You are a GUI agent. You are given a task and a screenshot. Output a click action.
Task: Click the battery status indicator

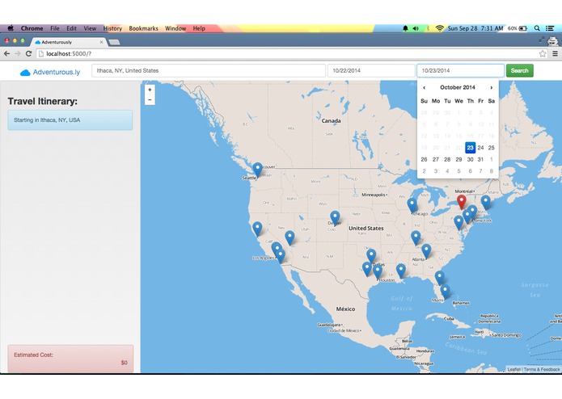(518, 28)
